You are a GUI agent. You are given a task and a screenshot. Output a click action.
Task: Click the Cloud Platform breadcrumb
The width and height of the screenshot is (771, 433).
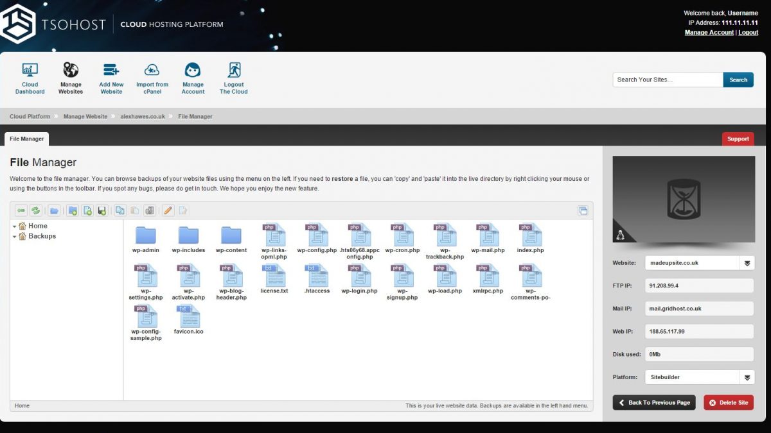coord(30,117)
